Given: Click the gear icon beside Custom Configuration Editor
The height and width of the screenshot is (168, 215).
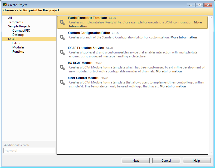Looking at the screenshot, I should click(x=62, y=37).
